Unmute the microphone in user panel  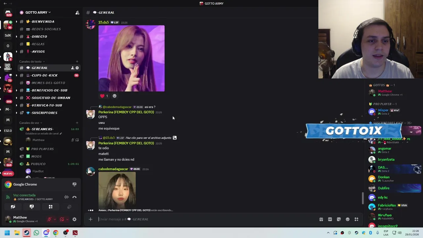pos(49,219)
